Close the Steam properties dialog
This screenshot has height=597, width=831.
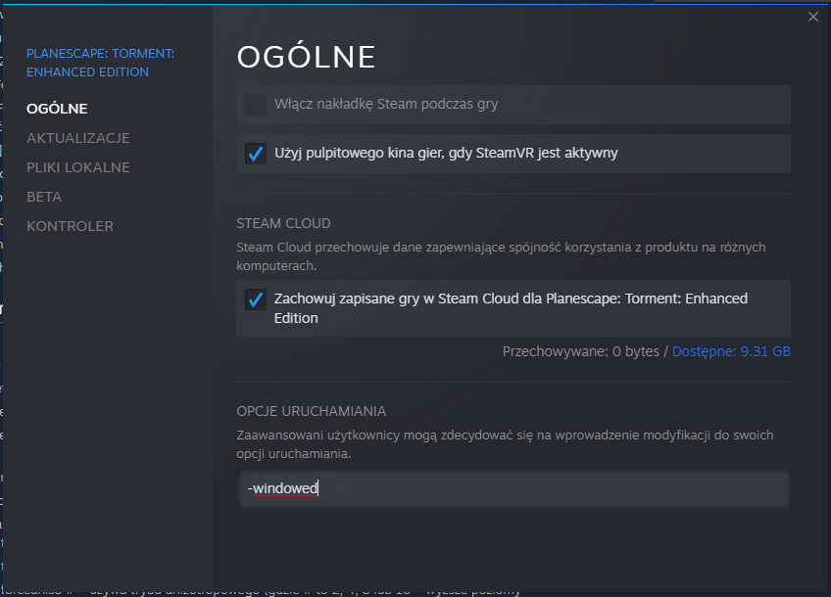(x=813, y=17)
